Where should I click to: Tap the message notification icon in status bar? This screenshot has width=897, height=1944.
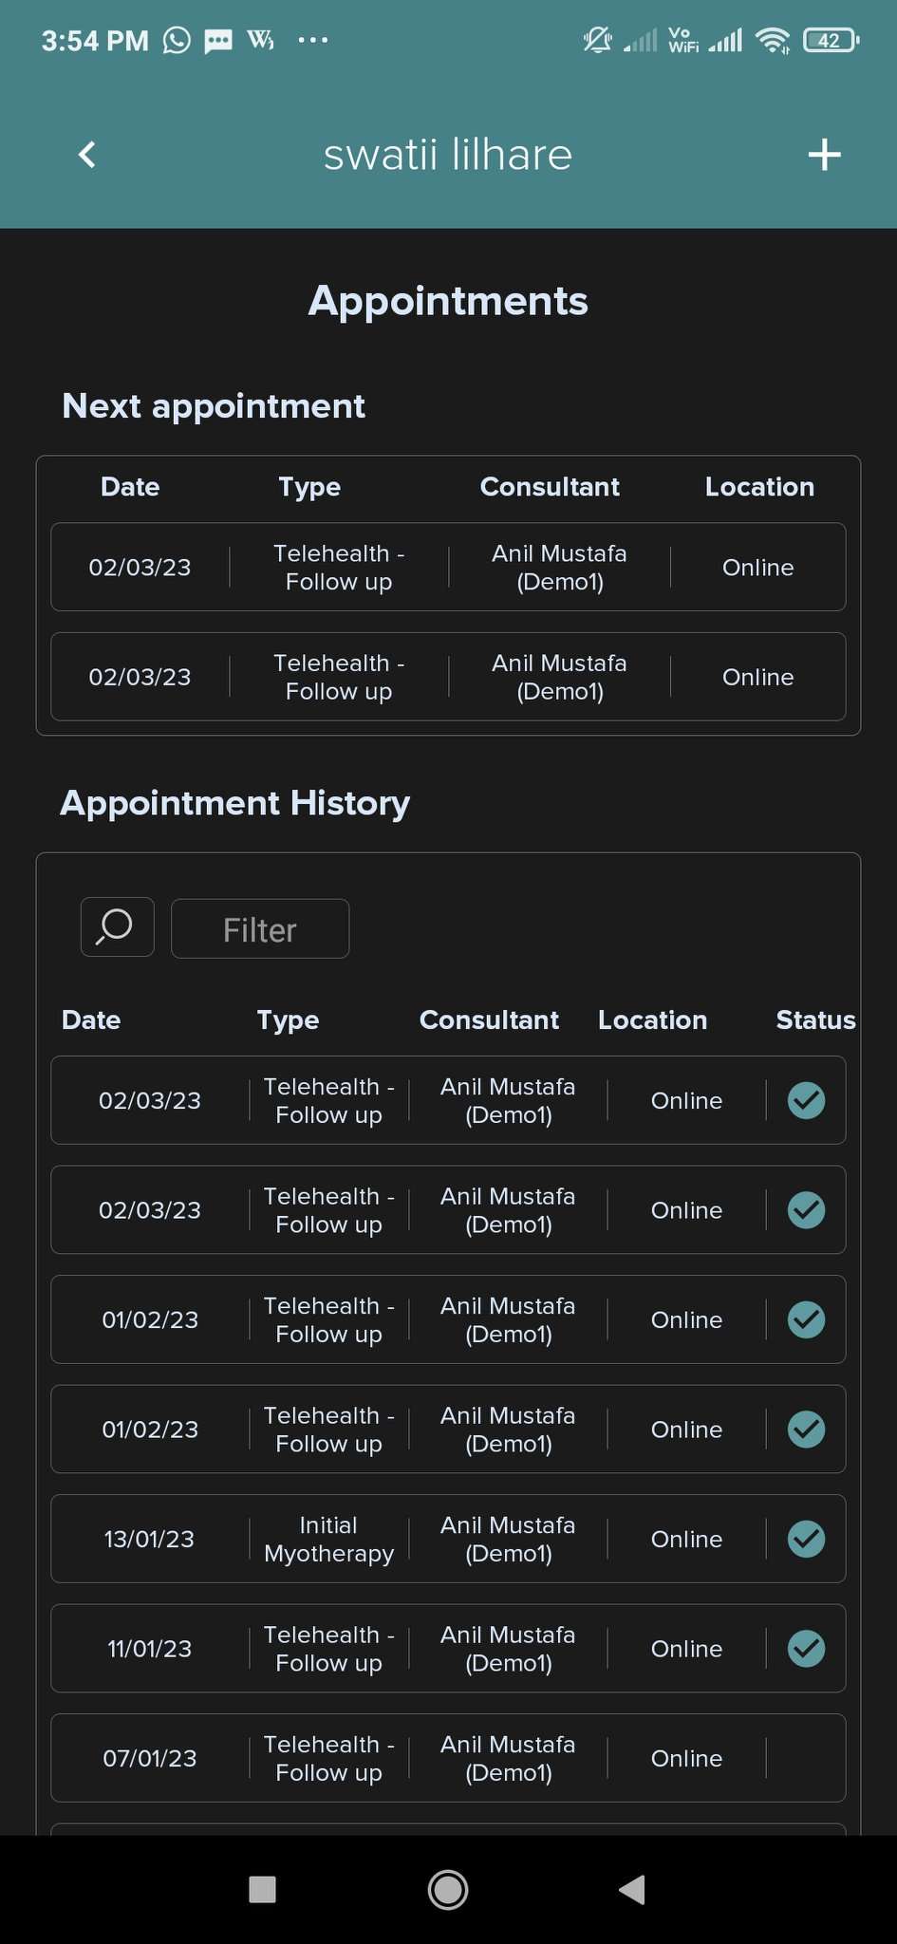(218, 41)
